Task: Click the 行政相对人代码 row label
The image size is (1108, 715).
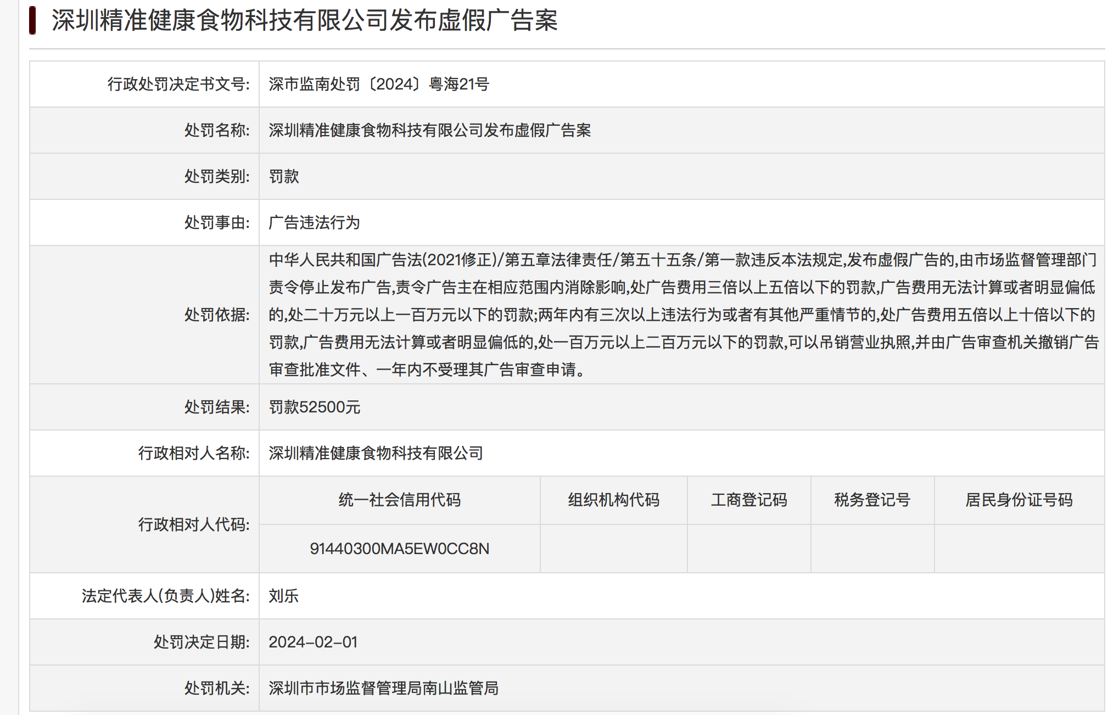Action: click(x=193, y=524)
